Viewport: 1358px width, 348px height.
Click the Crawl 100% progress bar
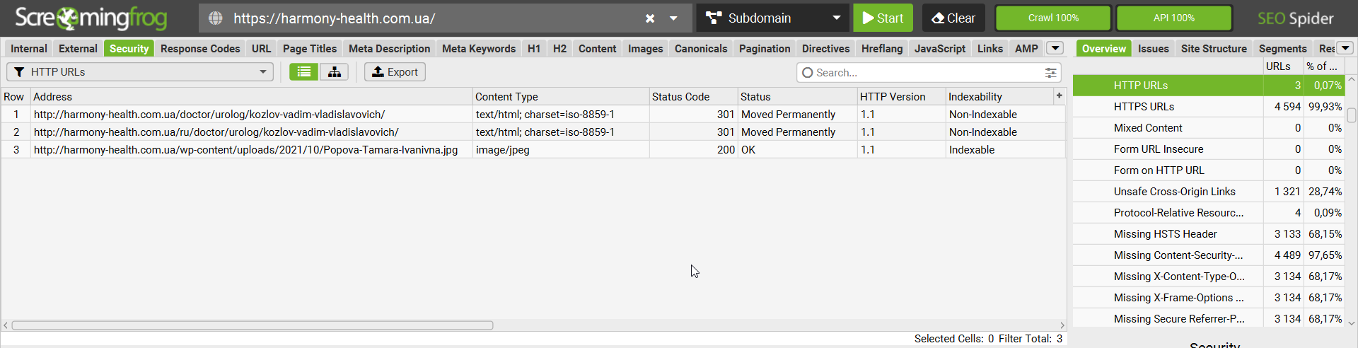point(1053,18)
